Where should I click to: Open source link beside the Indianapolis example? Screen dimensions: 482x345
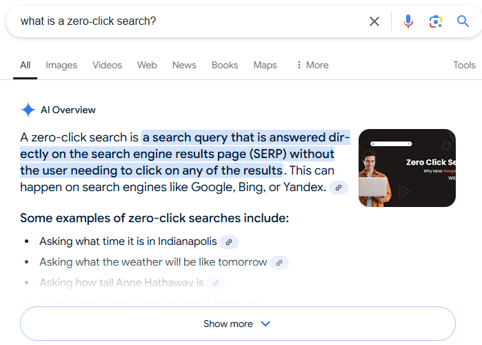pyautogui.click(x=229, y=241)
